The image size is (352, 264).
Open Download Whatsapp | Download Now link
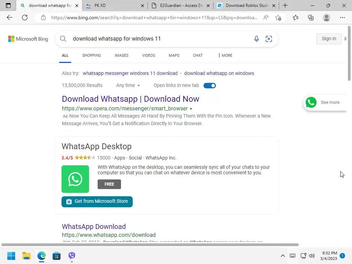[x=130, y=99]
